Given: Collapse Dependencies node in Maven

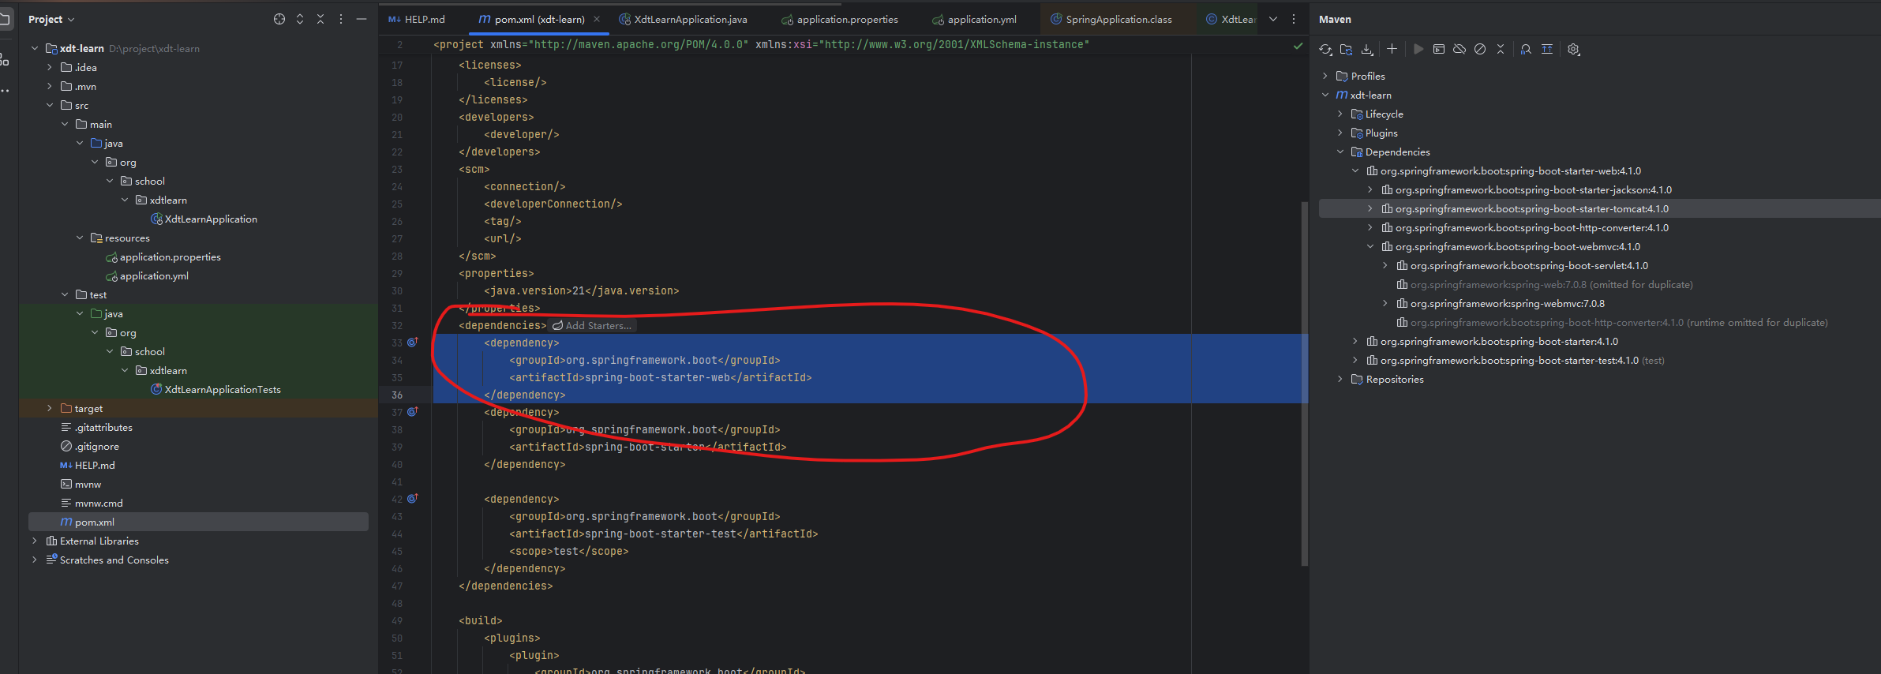Looking at the screenshot, I should point(1340,152).
